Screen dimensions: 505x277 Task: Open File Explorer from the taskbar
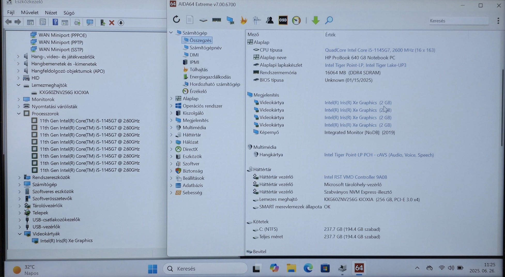pos(291,268)
